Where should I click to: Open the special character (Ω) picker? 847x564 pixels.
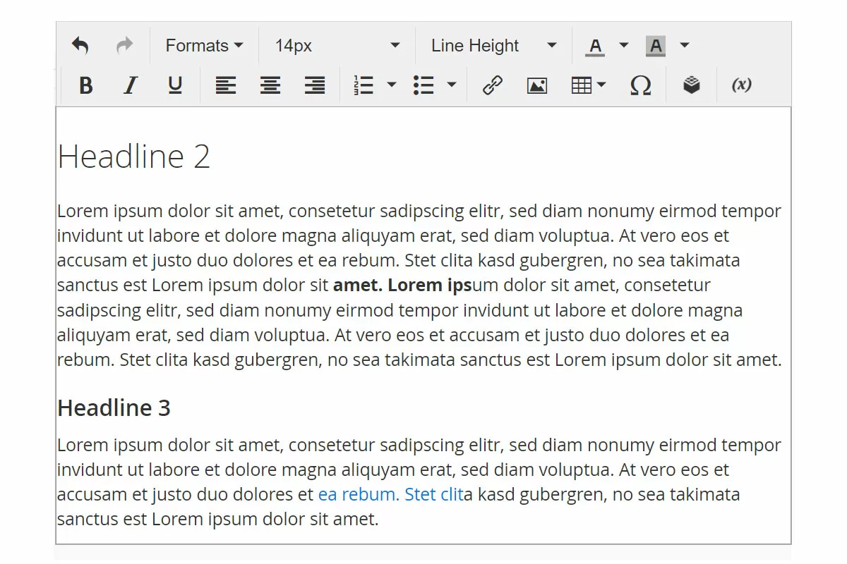pos(640,85)
